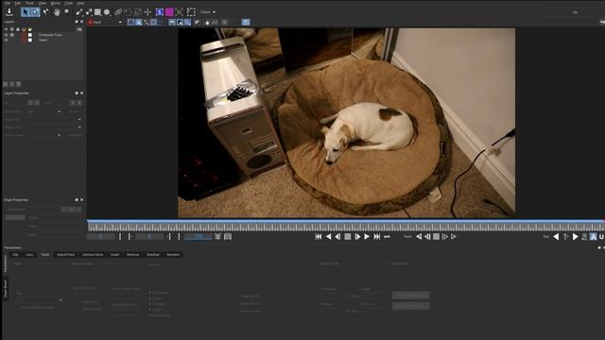Viewport: 605px width, 340px height.
Task: Click the dashed-rectangle area selection icon
Action: pyautogui.click(x=191, y=12)
